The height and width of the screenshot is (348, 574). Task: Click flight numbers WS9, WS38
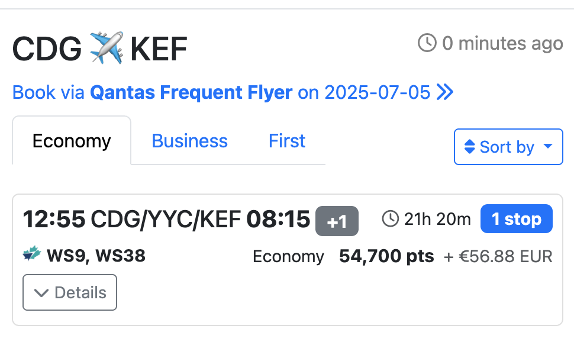[96, 255]
